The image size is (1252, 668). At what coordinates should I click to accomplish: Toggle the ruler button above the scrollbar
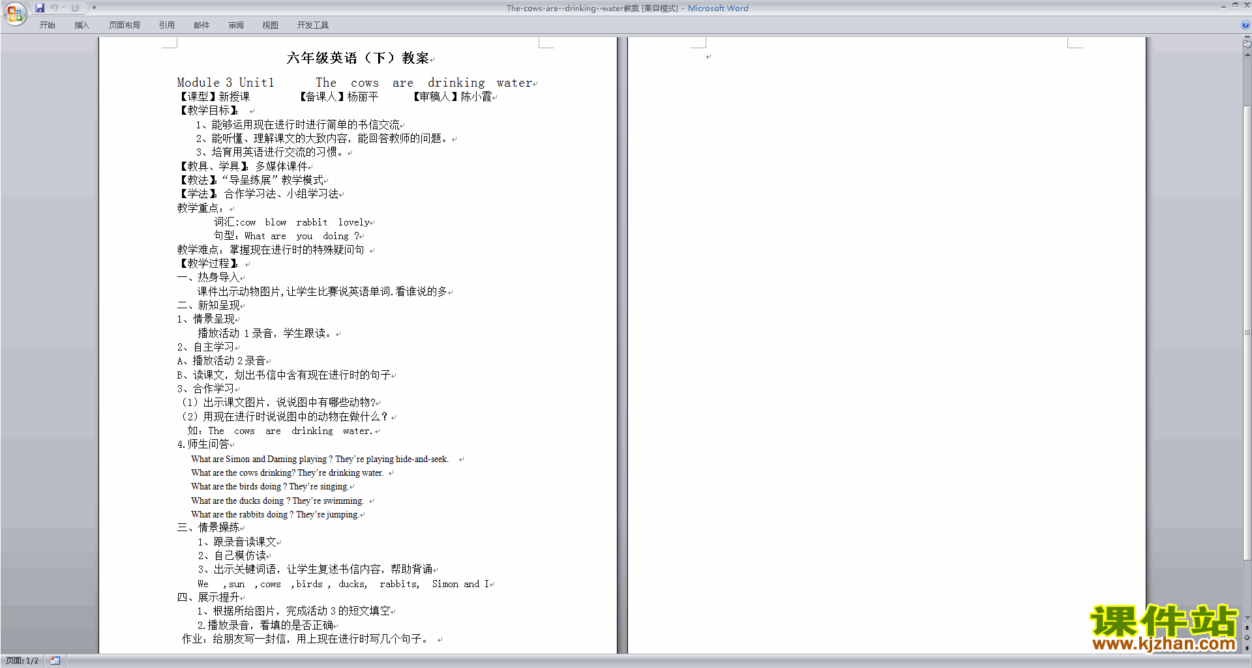click(1247, 45)
